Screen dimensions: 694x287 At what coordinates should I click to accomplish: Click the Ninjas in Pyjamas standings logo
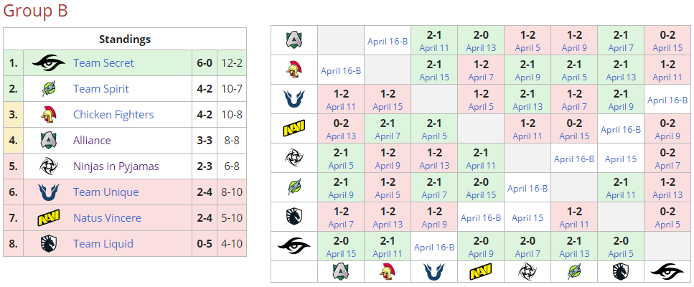pos(49,166)
